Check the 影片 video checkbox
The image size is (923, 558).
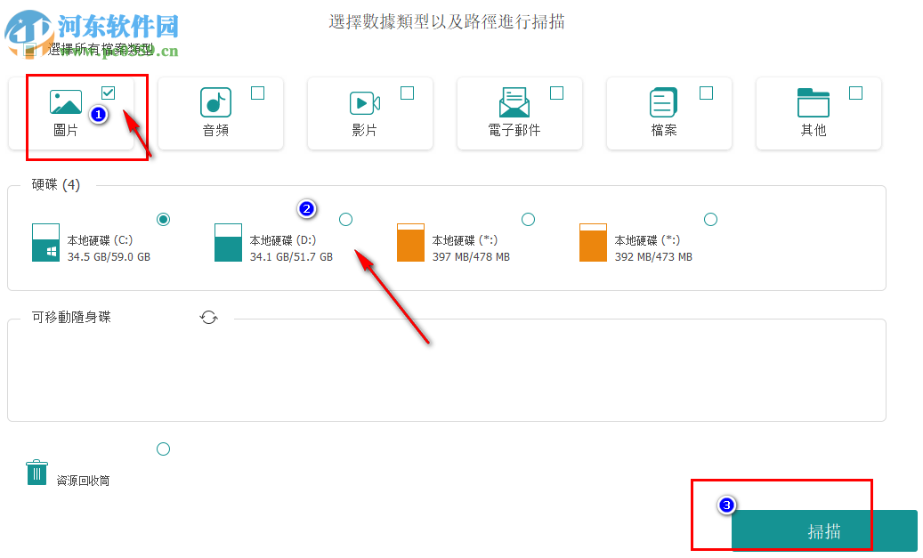coord(407,92)
